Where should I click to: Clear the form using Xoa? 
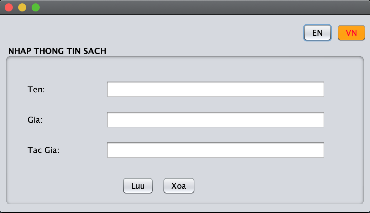pos(179,186)
